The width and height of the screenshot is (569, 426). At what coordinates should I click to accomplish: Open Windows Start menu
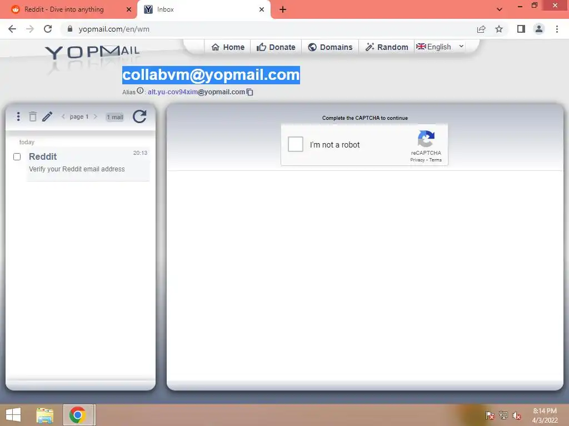pos(13,415)
